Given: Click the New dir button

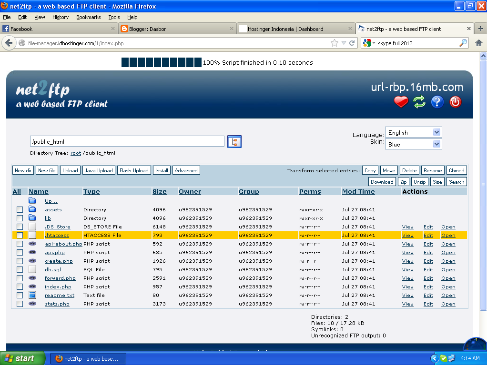Looking at the screenshot, I should click(23, 170).
